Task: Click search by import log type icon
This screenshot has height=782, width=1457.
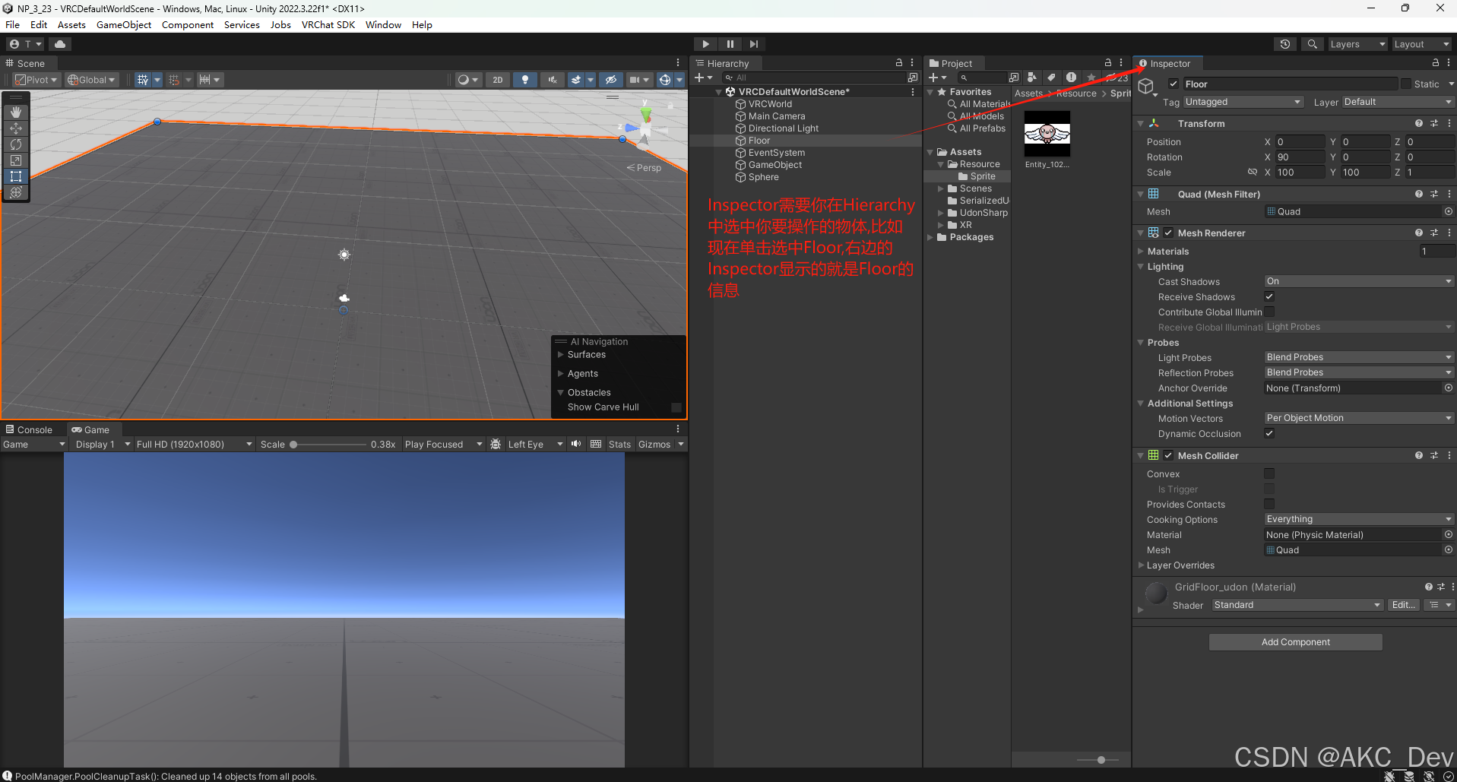Action: (x=1071, y=78)
